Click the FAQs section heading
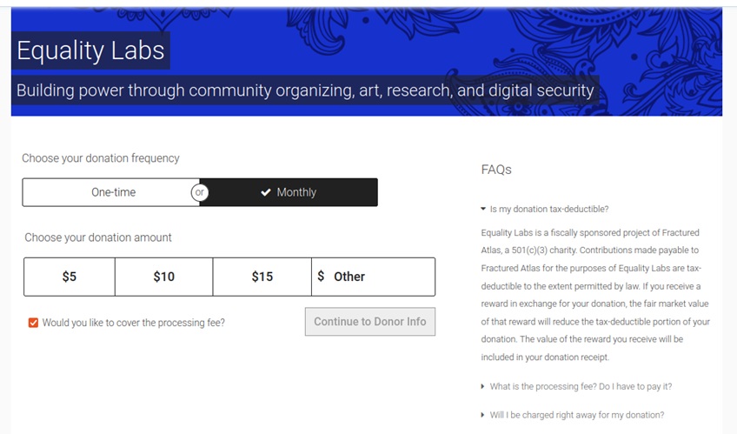The image size is (737, 434). point(496,170)
